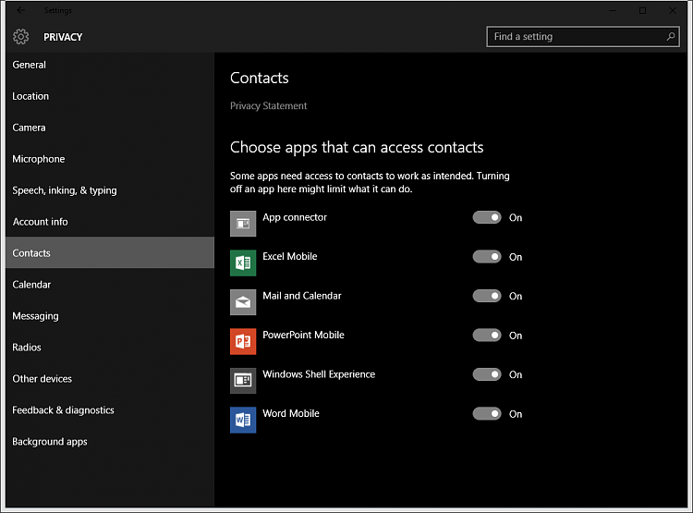Open Background apps settings
This screenshot has width=693, height=513.
coord(110,441)
